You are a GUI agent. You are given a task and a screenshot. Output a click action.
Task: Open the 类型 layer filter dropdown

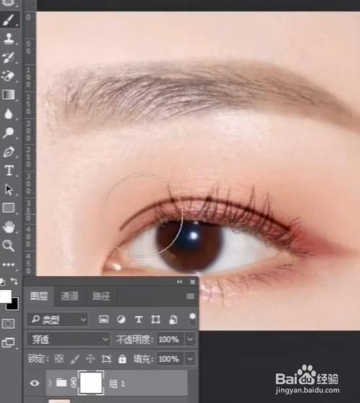[x=57, y=320]
